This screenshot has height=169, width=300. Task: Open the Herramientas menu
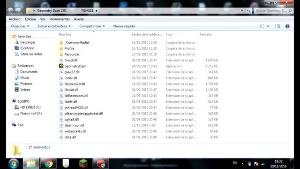pyautogui.click(x=60, y=19)
